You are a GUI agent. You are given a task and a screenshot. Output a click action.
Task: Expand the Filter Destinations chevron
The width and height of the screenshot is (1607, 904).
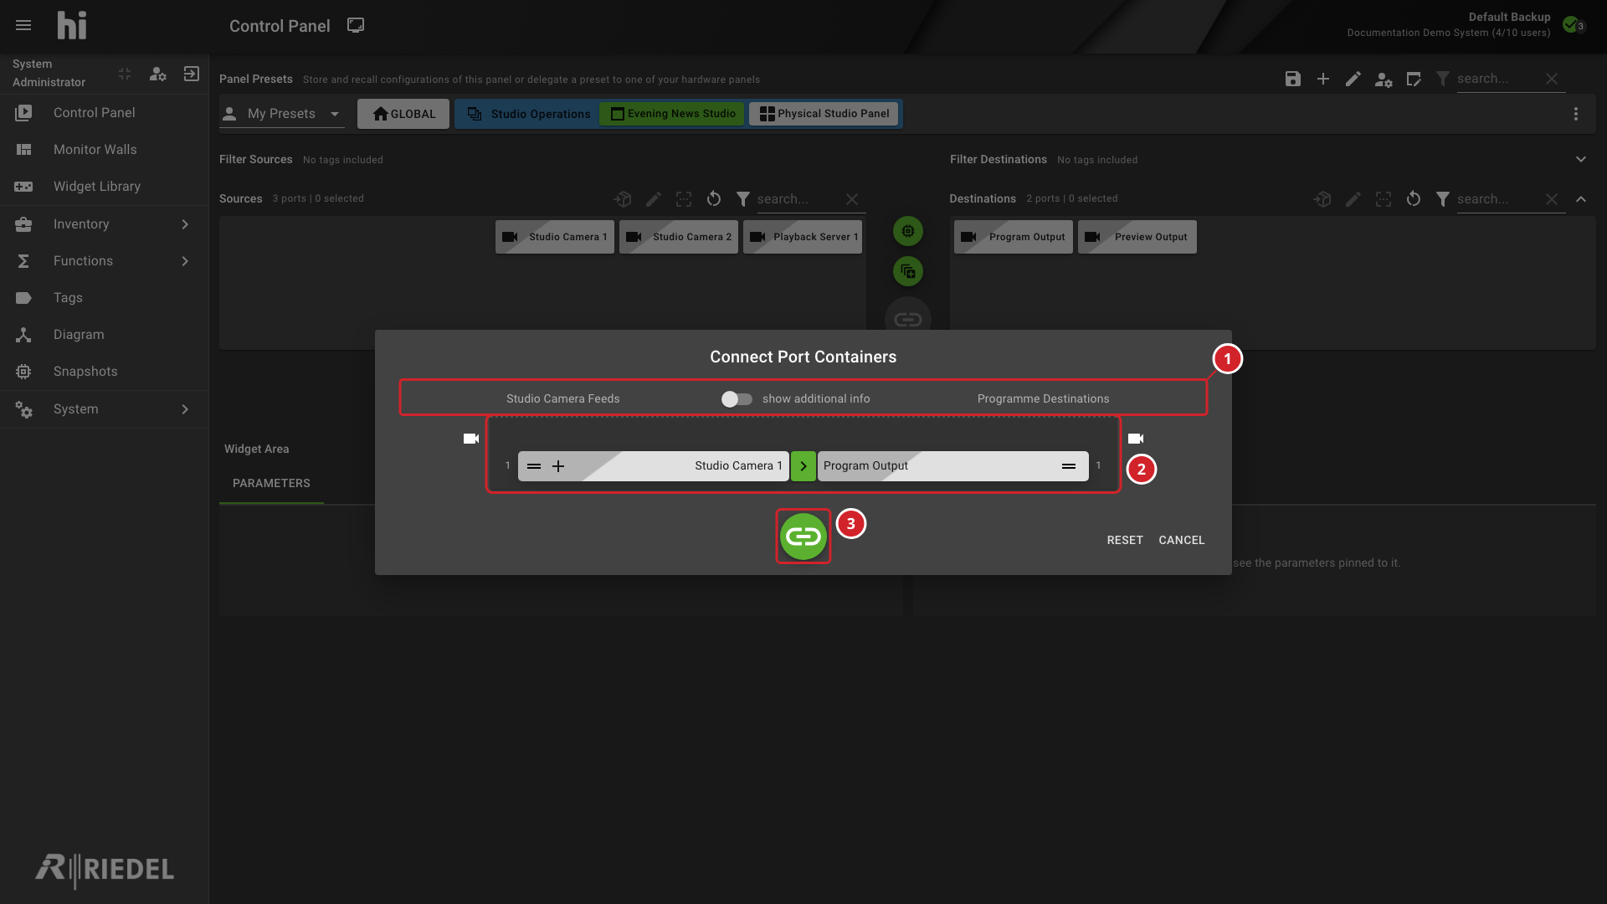click(1580, 160)
